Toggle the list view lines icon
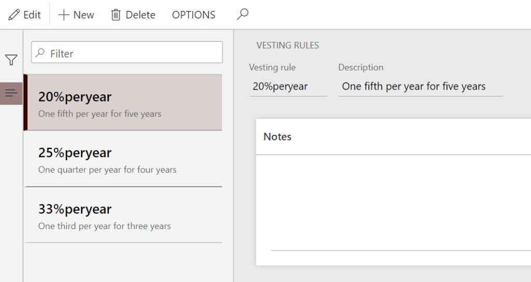The width and height of the screenshot is (531, 282). (x=11, y=93)
